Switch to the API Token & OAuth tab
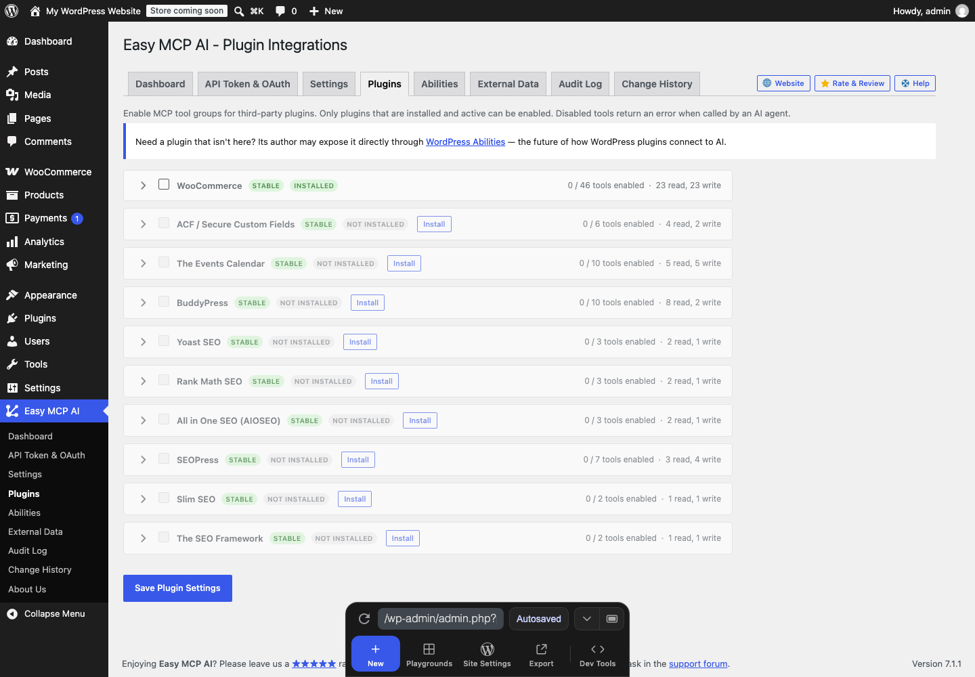 coord(248,84)
